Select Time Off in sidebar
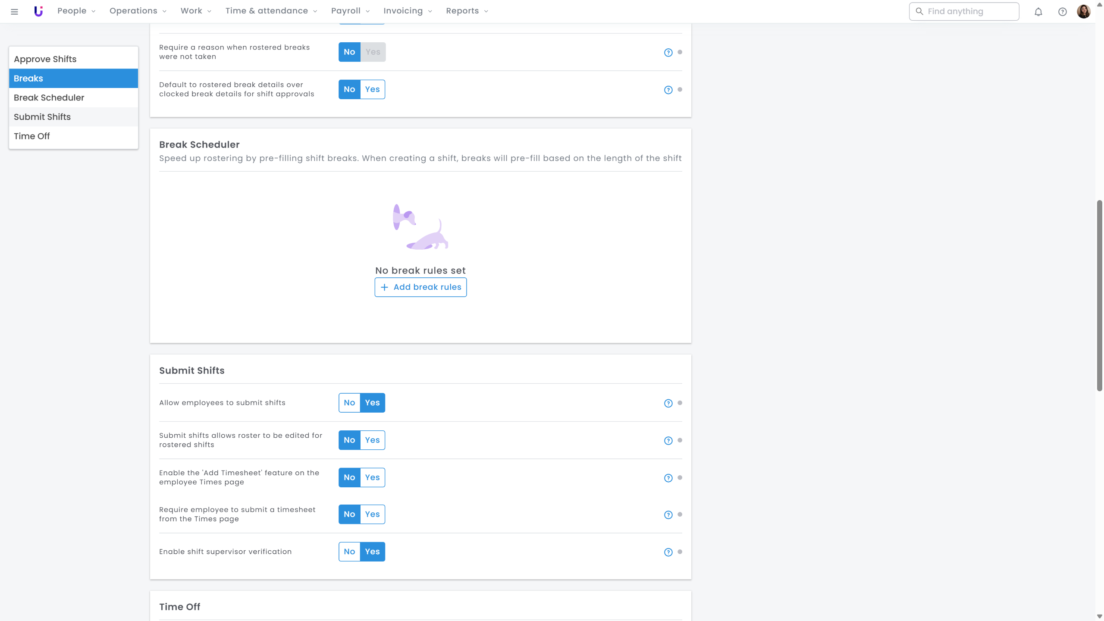1104x621 pixels. (32, 136)
